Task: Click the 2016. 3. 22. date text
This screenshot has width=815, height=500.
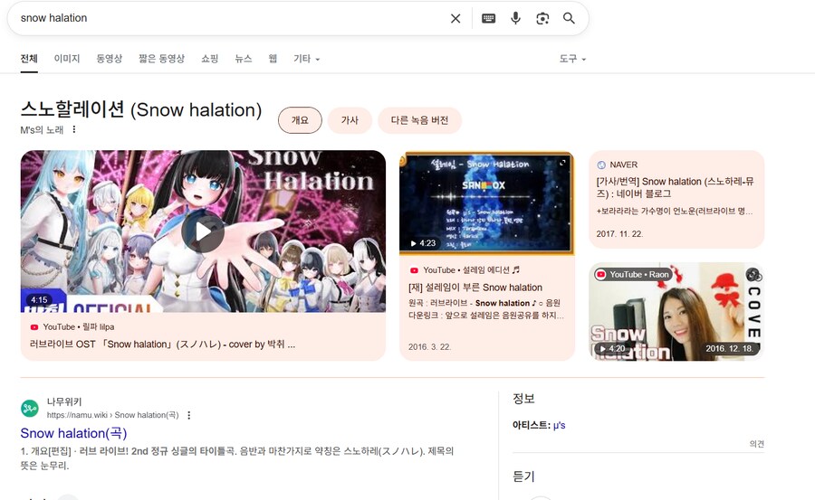Action: tap(429, 347)
